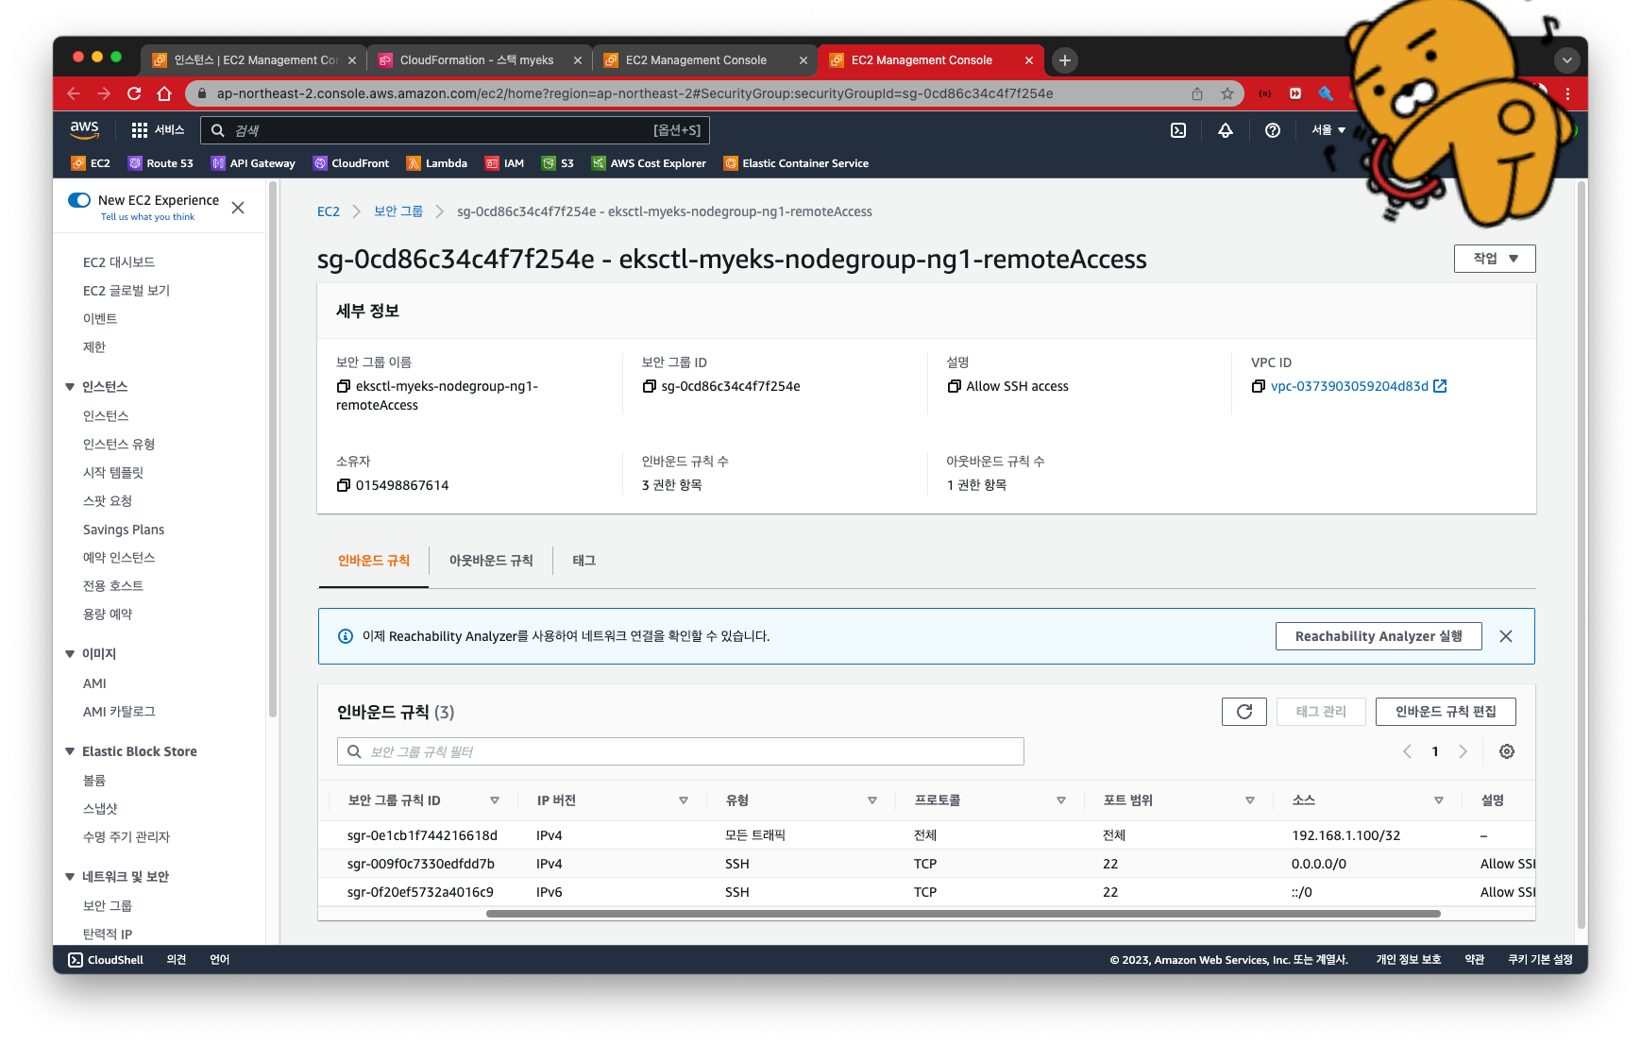This screenshot has width=1641, height=1044.
Task: Copy the security group ID sg-0cd86c34c4f7f254e
Action: coord(650,386)
